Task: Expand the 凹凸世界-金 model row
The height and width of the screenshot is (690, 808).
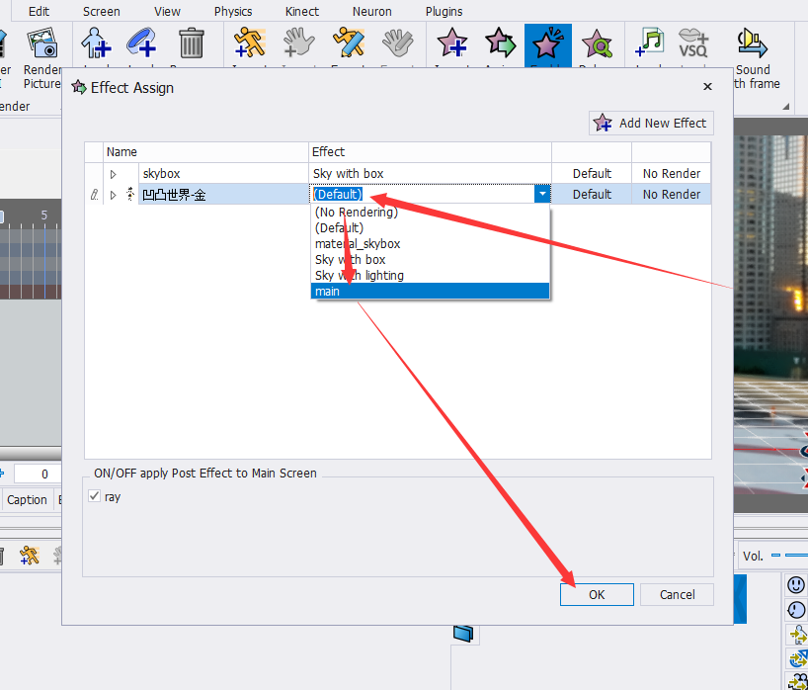Action: pyautogui.click(x=114, y=195)
